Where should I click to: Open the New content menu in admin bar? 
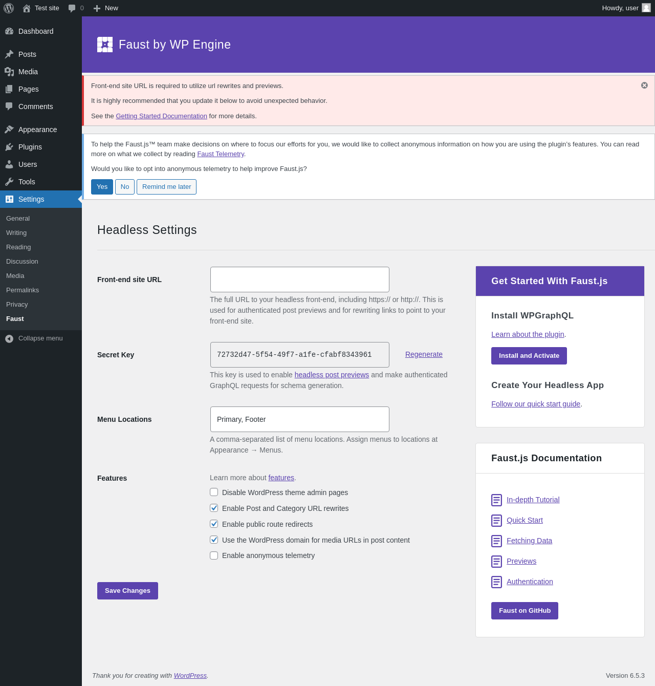pos(106,8)
